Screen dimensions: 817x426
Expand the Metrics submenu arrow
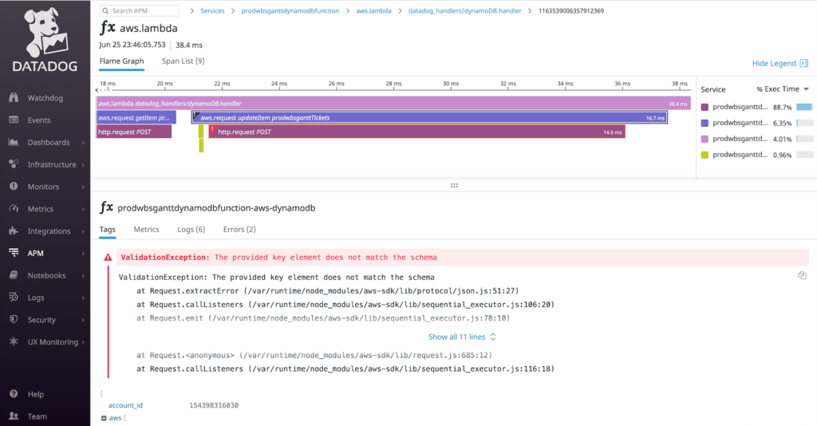(x=83, y=209)
